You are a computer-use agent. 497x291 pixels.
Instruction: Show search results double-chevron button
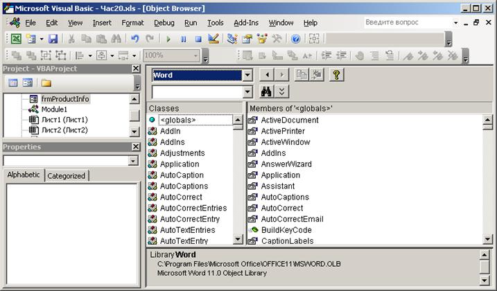282,91
